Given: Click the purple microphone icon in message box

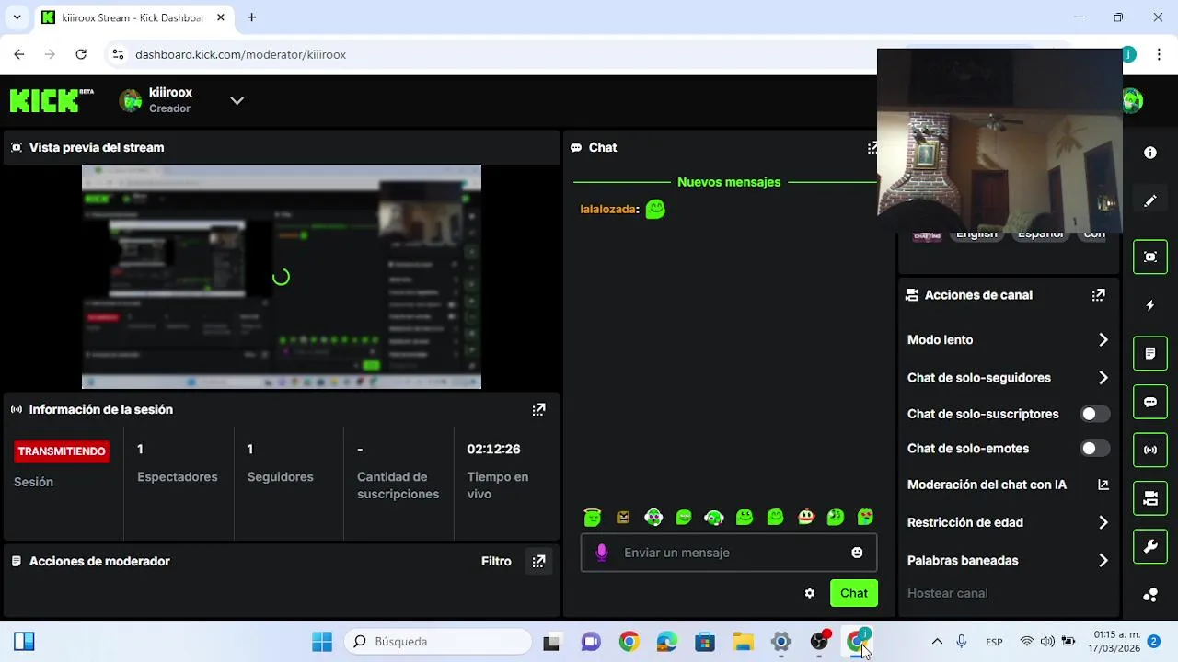Looking at the screenshot, I should tap(601, 553).
